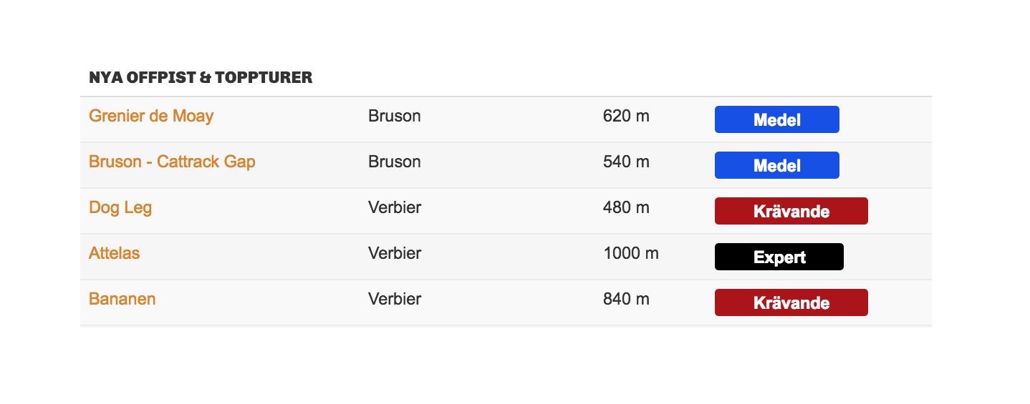Click Verbier location in Dog Leg row
This screenshot has width=1030, height=404.
pyautogui.click(x=395, y=207)
